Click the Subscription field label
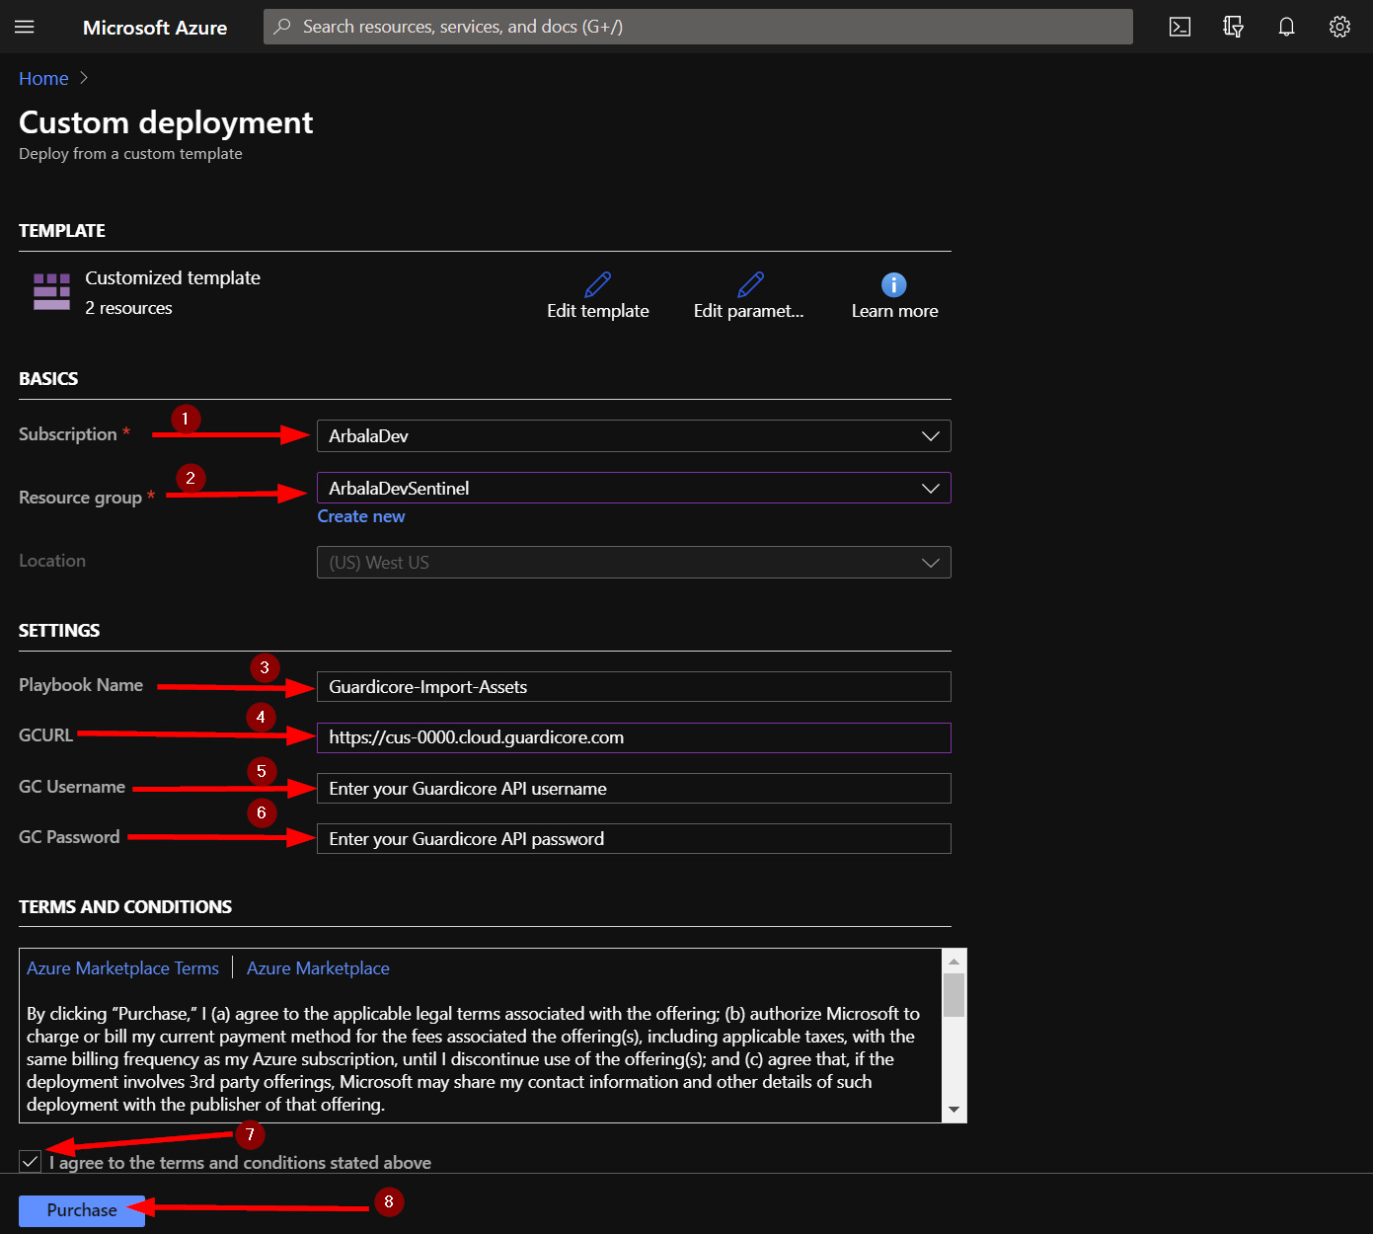Image resolution: width=1373 pixels, height=1234 pixels. tap(68, 434)
